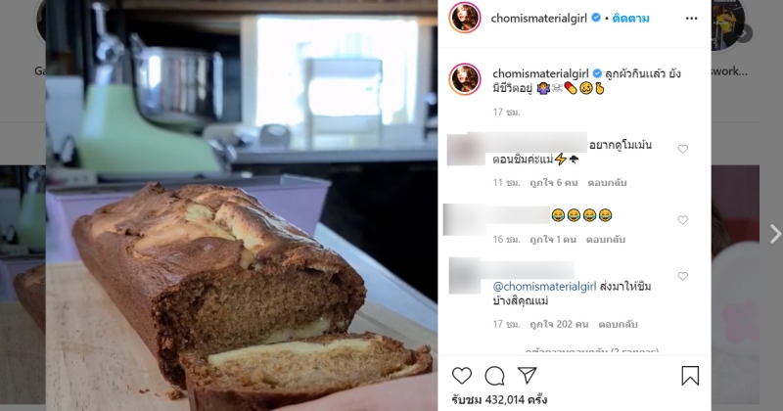
Task: Click the ติดตาม follow link in the header
Action: pos(630,18)
